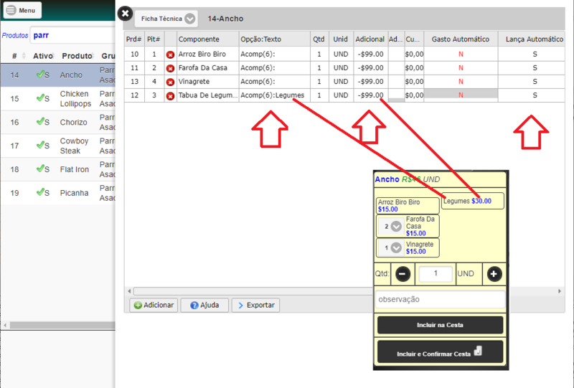Click -$99.00 Adicional for Farofa Da Casa
The height and width of the screenshot is (388, 574).
pos(370,67)
